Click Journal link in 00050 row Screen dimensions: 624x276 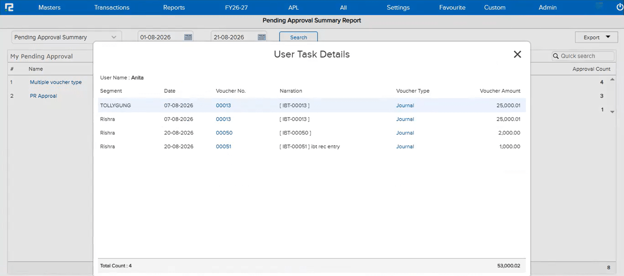405,133
